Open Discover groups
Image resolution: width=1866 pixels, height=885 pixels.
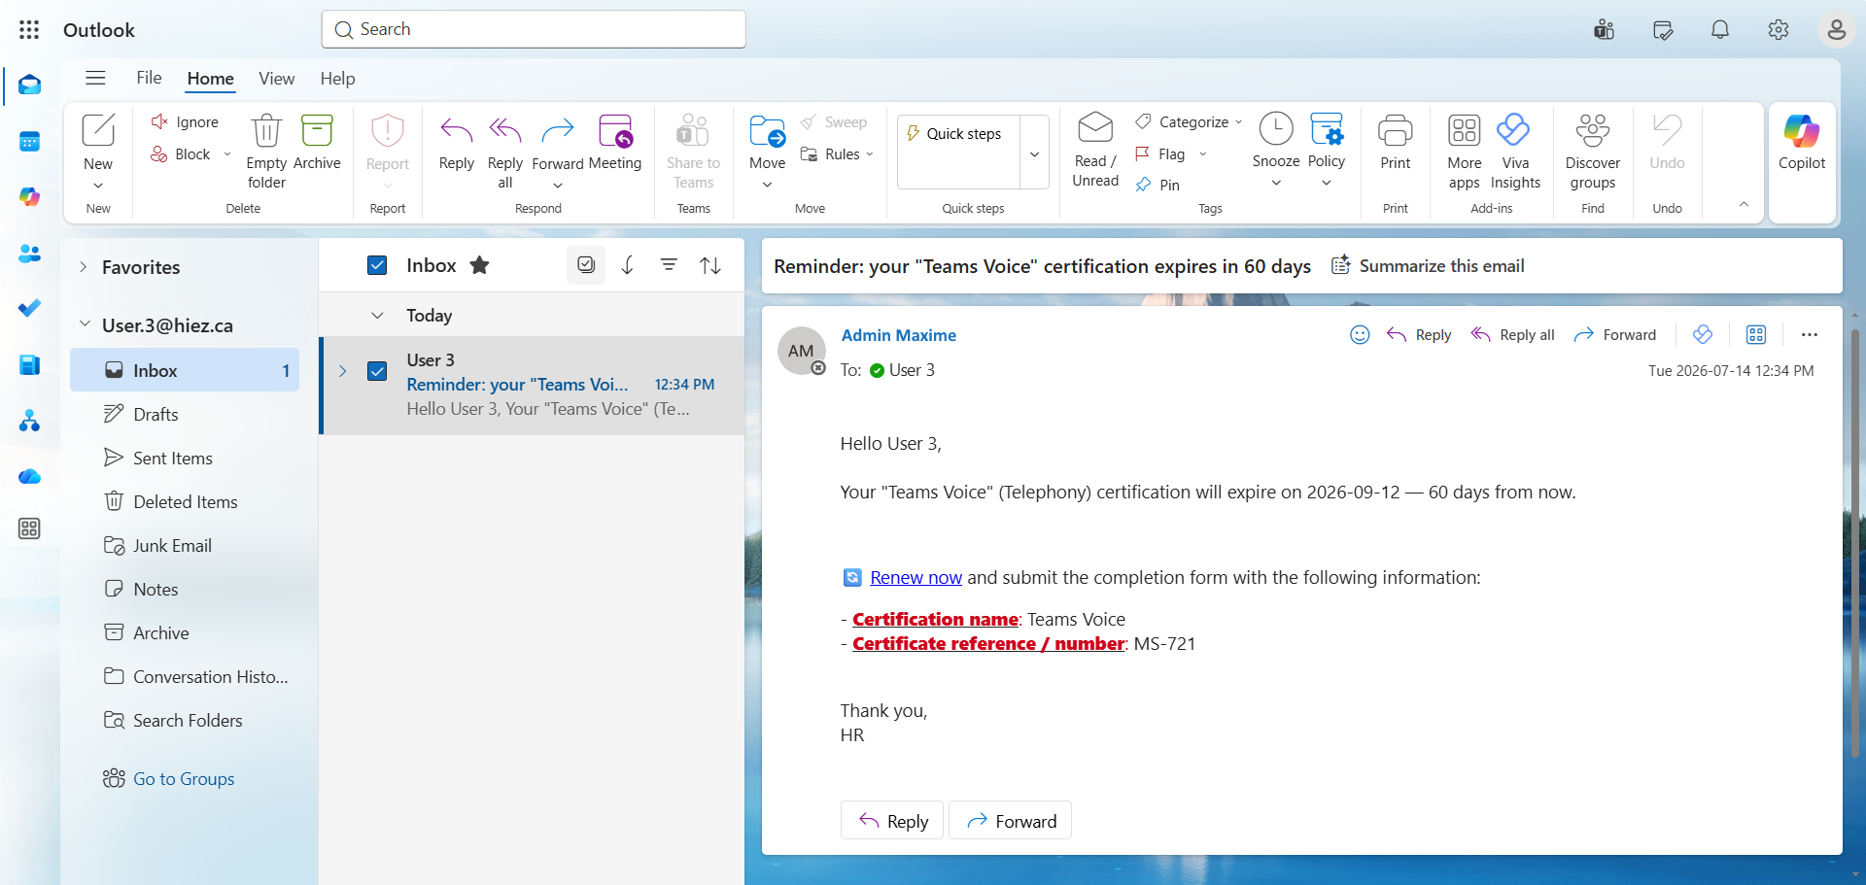(1593, 151)
